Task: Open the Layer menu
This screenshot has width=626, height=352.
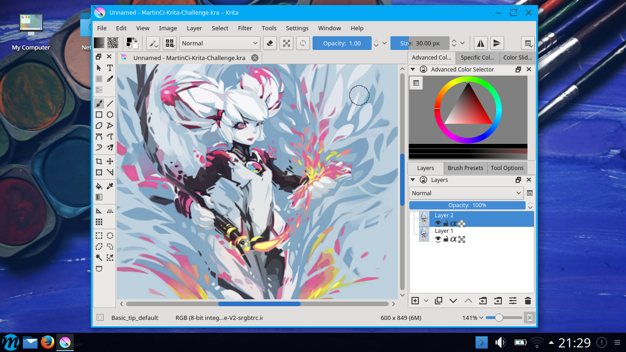Action: [x=194, y=28]
